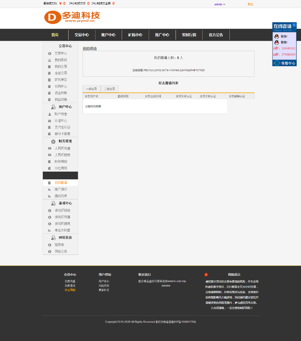Click the icon beside 游戏币钱包
This screenshot has width=301, height=341.
pyautogui.click(x=49, y=211)
